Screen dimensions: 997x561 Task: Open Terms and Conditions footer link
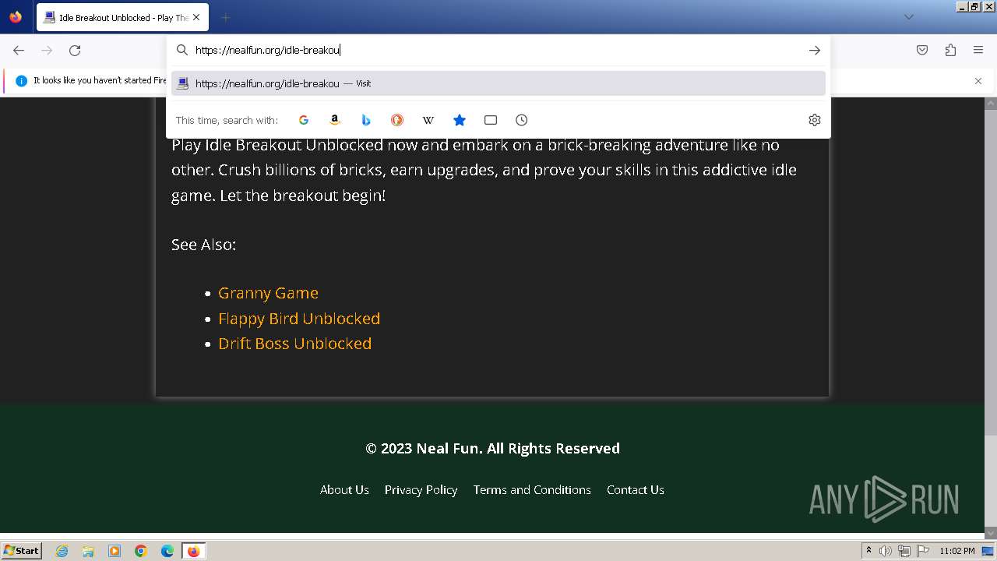click(x=532, y=489)
